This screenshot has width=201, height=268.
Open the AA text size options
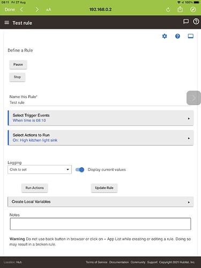pyautogui.click(x=48, y=10)
